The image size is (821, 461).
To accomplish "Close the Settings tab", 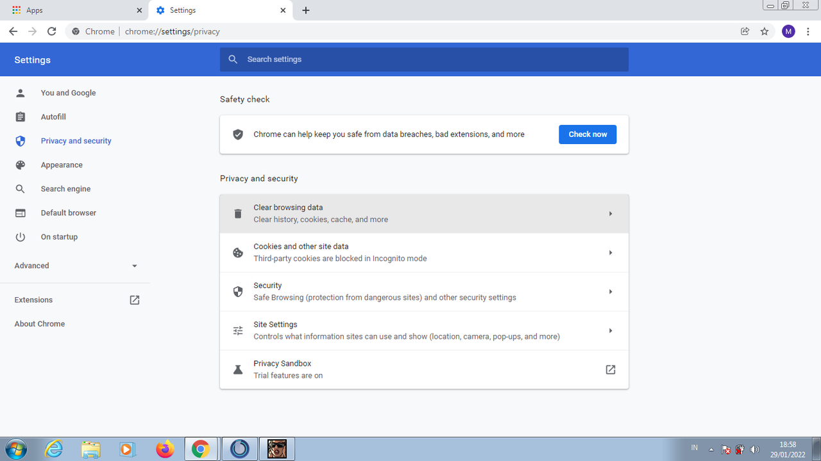I will [284, 10].
